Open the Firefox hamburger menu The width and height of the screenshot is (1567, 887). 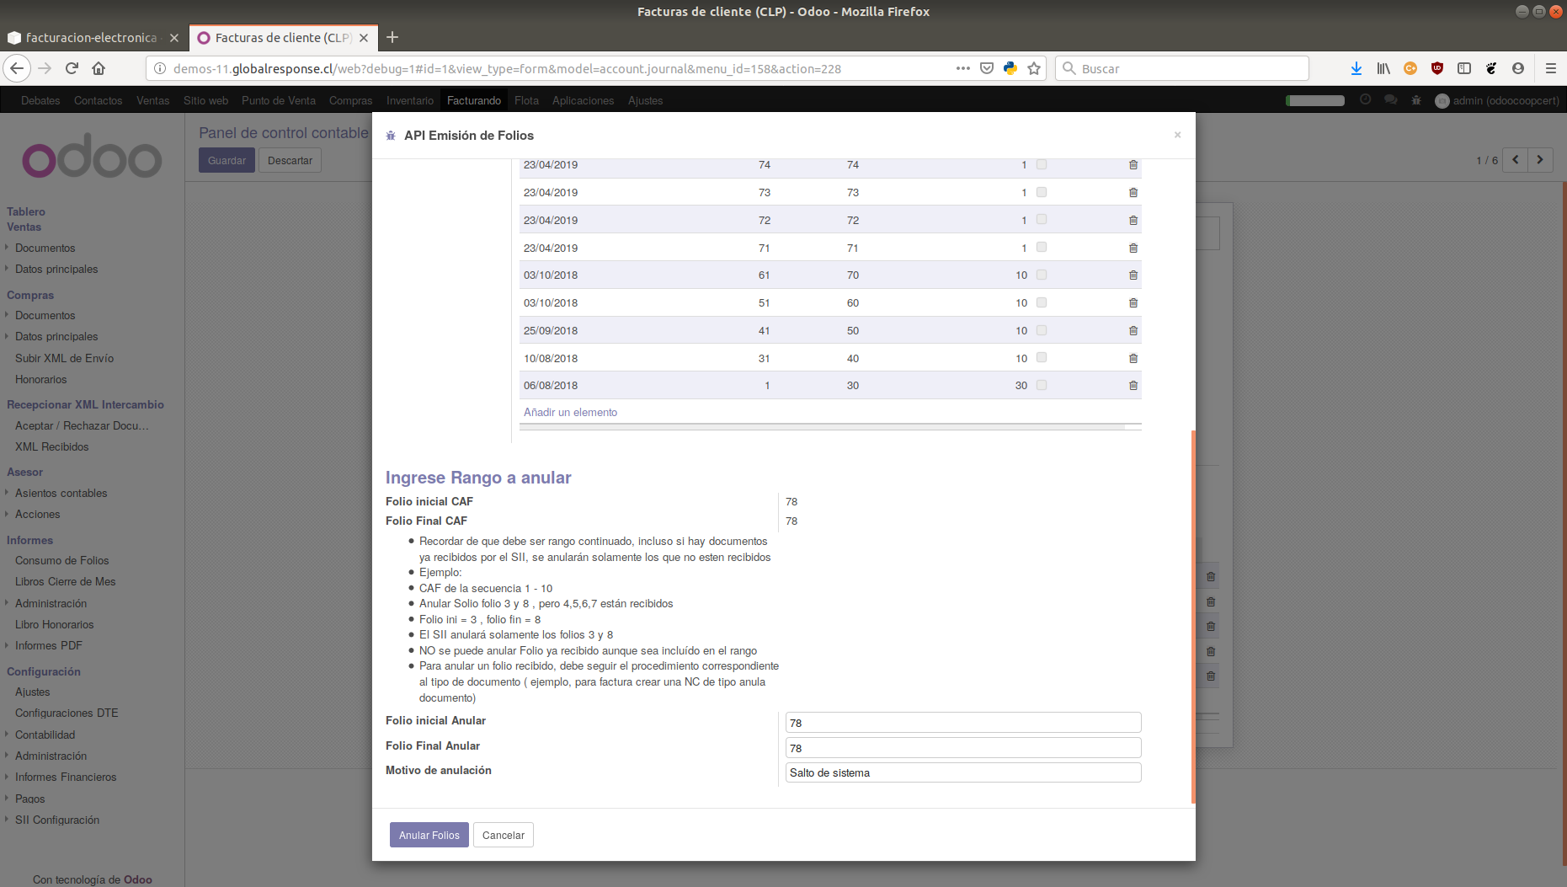point(1550,68)
